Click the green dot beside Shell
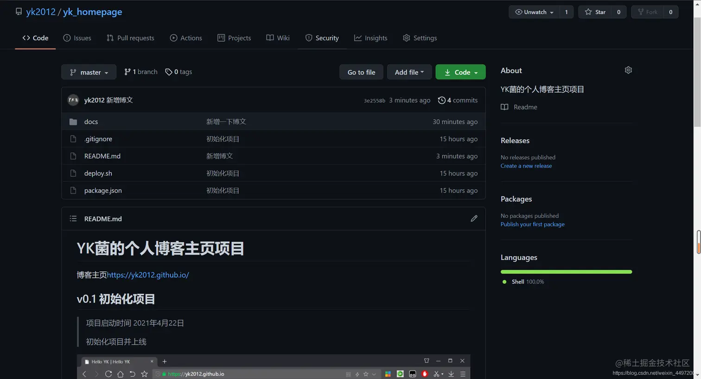Viewport: 701px width, 379px height. (x=504, y=282)
